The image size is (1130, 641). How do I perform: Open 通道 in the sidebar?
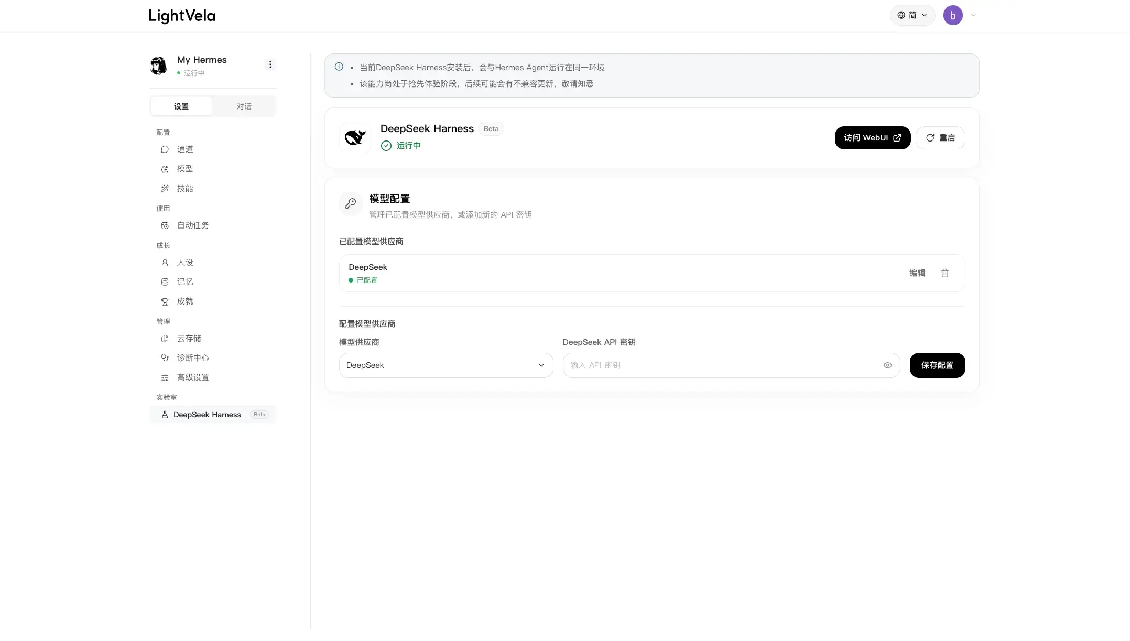[212, 149]
